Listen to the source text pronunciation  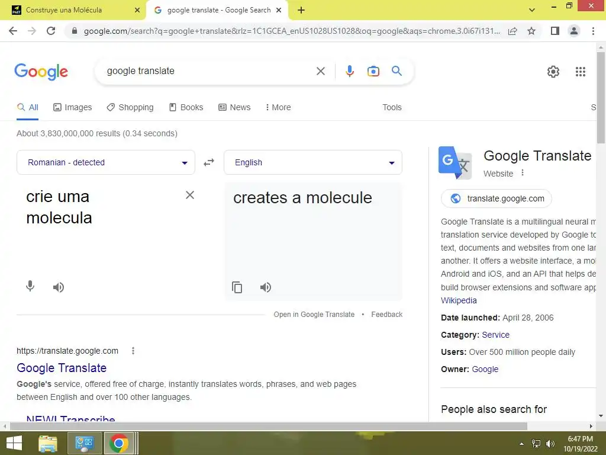pos(59,287)
